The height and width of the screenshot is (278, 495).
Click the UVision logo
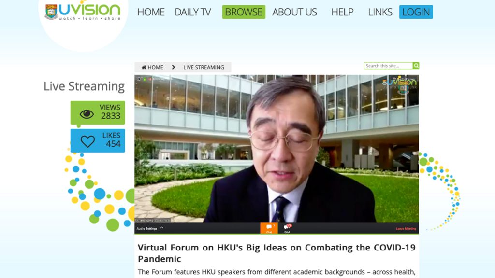82,12
